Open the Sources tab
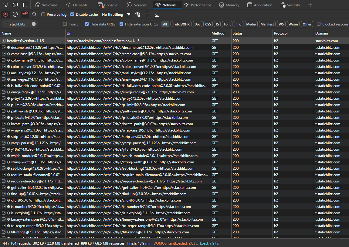Screen dimensions: 349x247 point(137,5)
